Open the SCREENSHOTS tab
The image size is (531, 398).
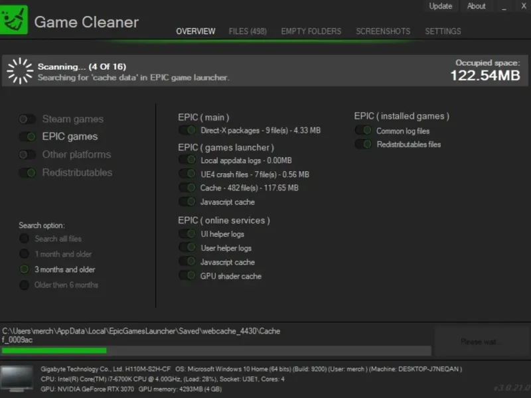tap(383, 31)
